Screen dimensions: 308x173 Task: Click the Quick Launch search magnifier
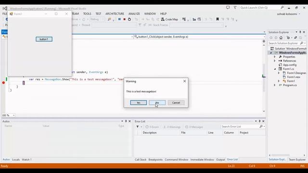pyautogui.click(x=282, y=8)
